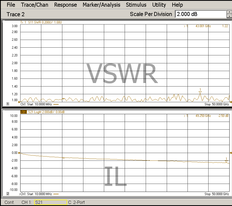Select window 1 number badge

(8, 104)
